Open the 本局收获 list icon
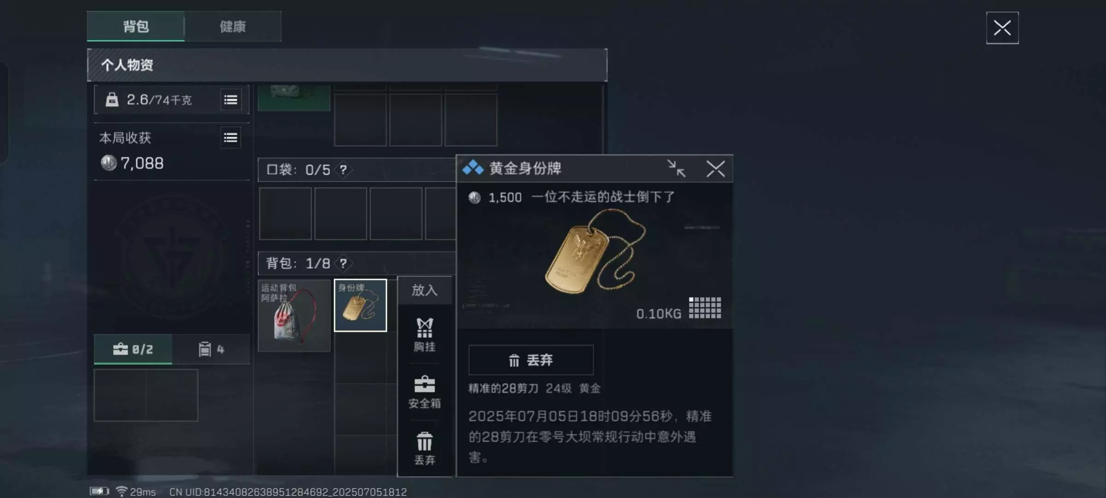This screenshot has width=1106, height=498. coord(230,138)
